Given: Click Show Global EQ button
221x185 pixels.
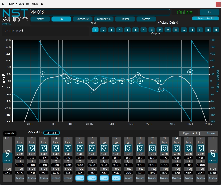Looking at the screenshot, I should 205,18.
